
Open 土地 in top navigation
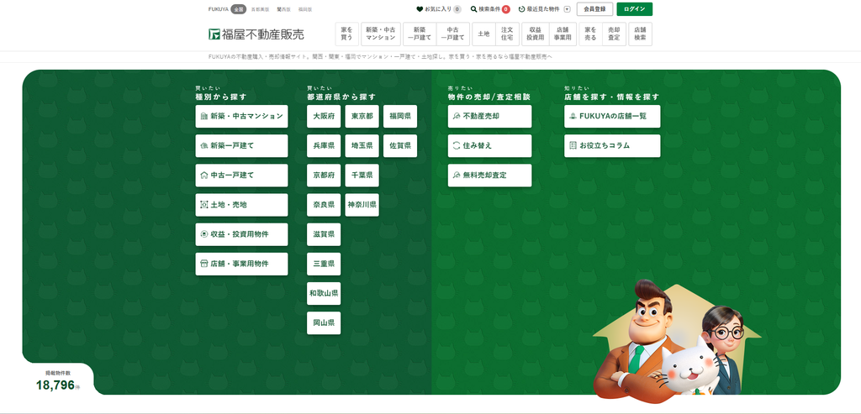[x=483, y=34]
